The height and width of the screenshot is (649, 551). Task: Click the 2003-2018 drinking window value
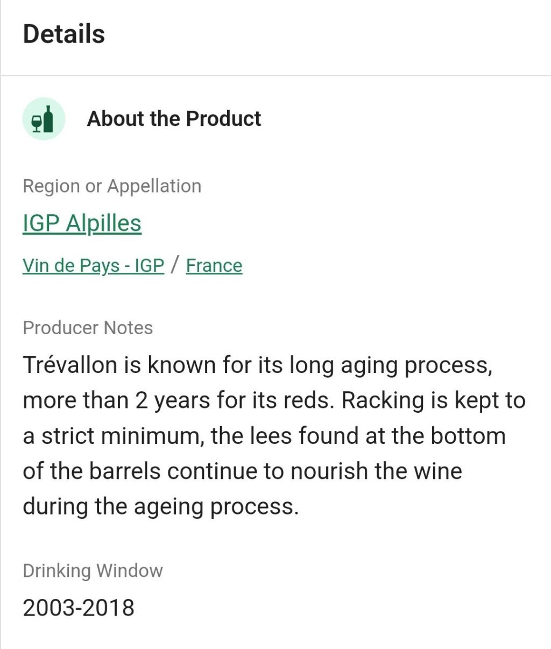[79, 608]
